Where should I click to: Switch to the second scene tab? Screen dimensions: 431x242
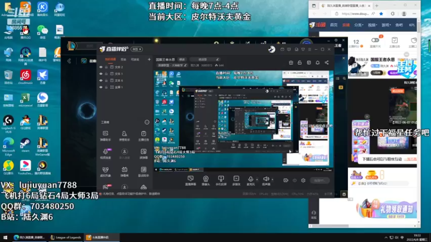[x=123, y=59]
